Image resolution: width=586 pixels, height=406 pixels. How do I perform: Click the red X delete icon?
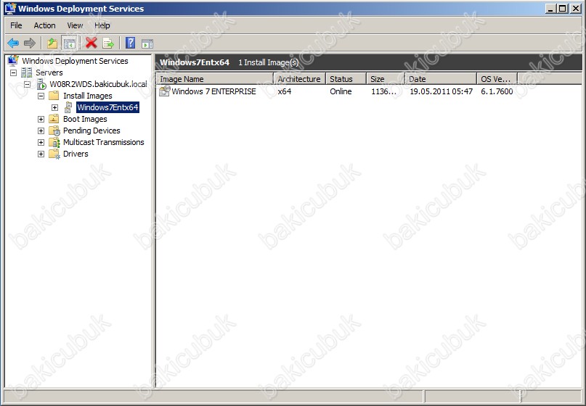click(x=91, y=43)
